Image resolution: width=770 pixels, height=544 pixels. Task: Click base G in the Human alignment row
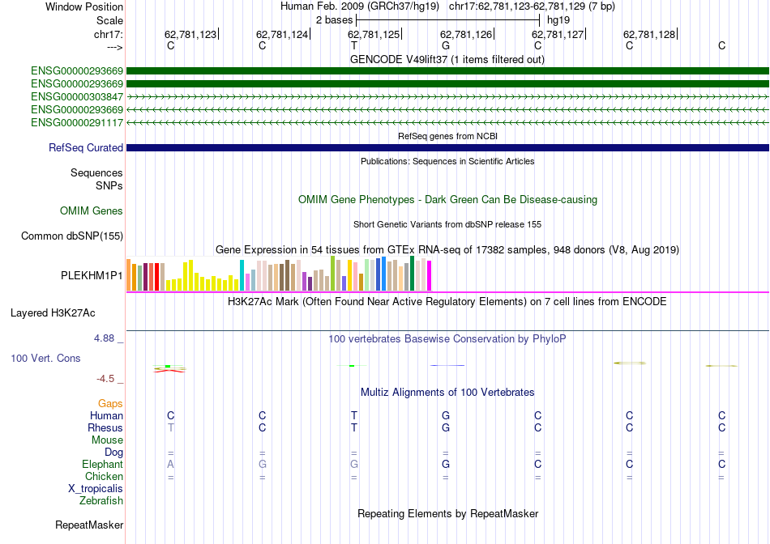[x=446, y=415]
